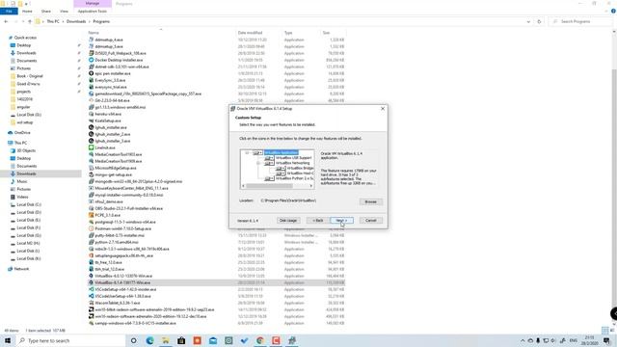Select VSCodeSetup-x64 insider.exe icon
Image resolution: width=617 pixels, height=347 pixels.
pyautogui.click(x=91, y=289)
